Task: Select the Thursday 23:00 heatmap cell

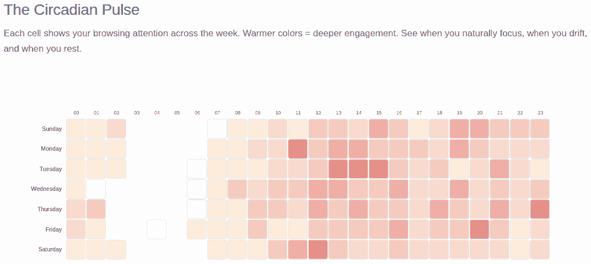Action: (540, 209)
